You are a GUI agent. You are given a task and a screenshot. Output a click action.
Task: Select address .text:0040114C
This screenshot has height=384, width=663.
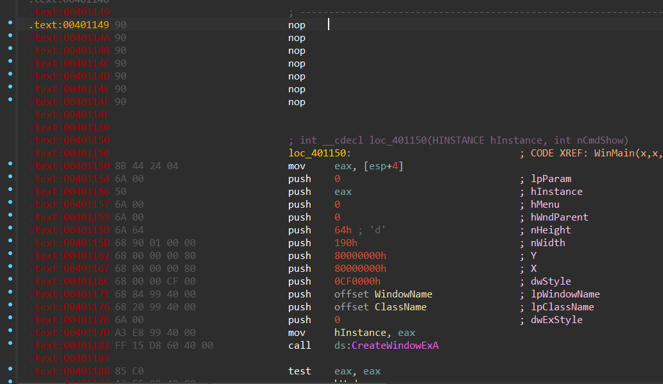click(x=69, y=63)
